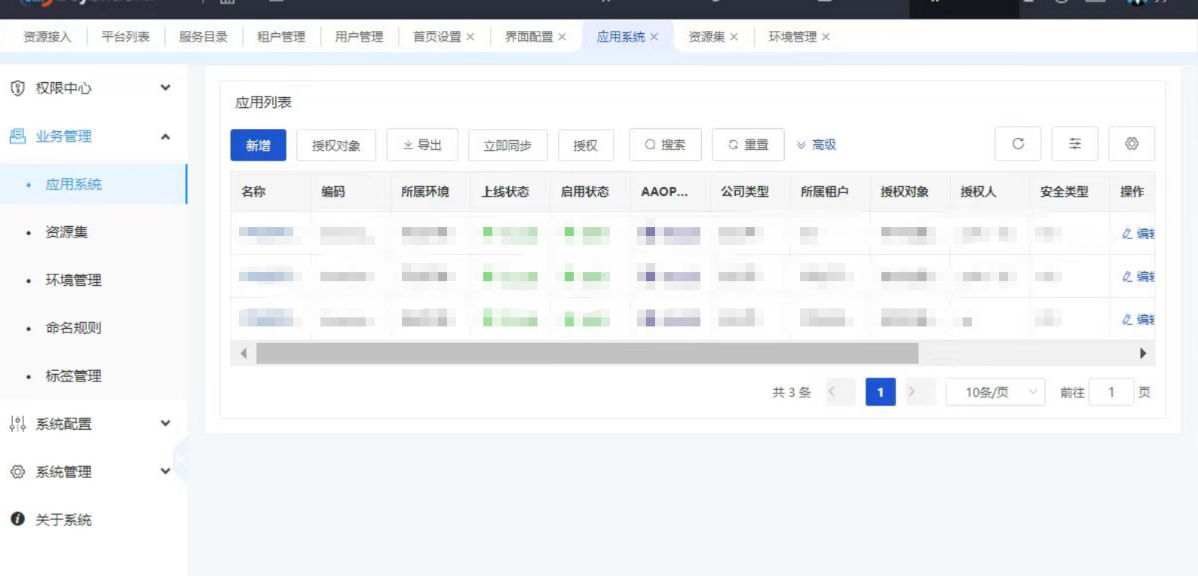
Task: Open the filter sliders icon button
Action: pyautogui.click(x=1075, y=144)
